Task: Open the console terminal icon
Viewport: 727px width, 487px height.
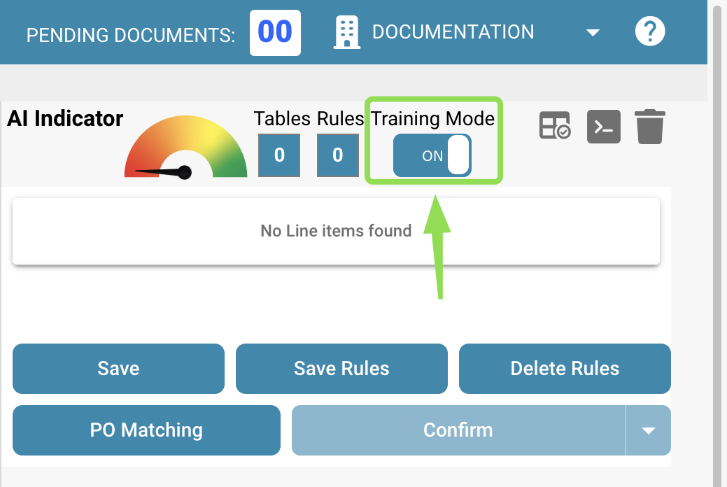Action: pos(603,127)
